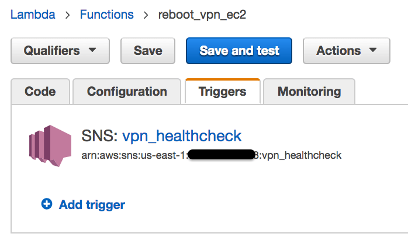408x237 pixels.
Task: Open the vpn_healthcheck SNS topic link
Action: 182,136
